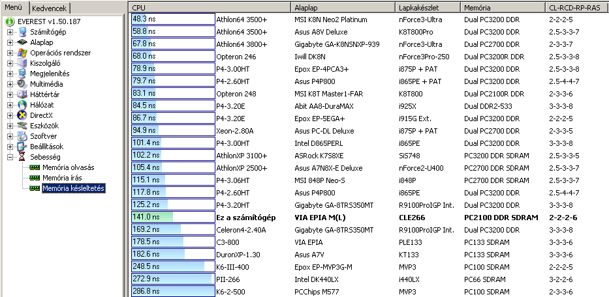Select the Memória olvasás tree item
This screenshot has height=297, width=609.
click(x=69, y=167)
